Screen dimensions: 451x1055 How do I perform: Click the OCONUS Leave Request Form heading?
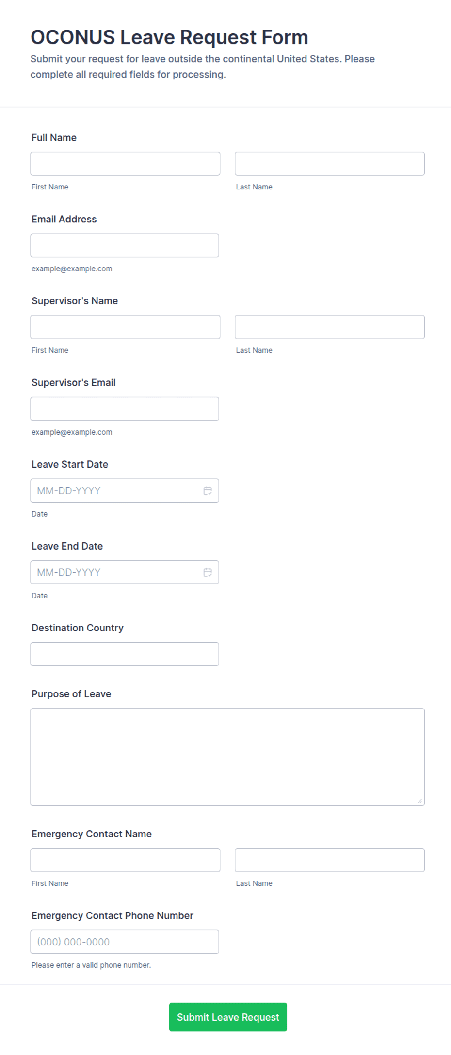(x=169, y=37)
